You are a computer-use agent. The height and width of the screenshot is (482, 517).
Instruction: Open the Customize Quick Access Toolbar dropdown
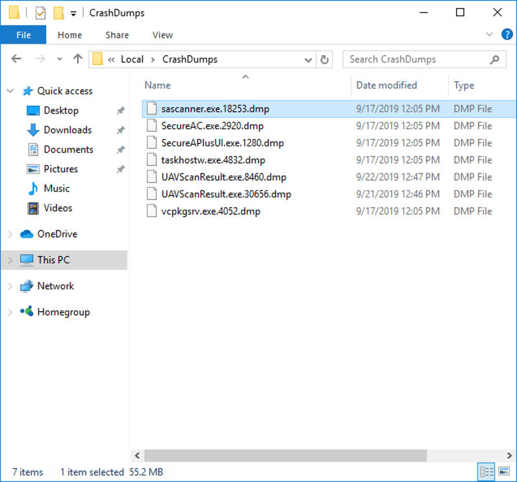tap(73, 14)
